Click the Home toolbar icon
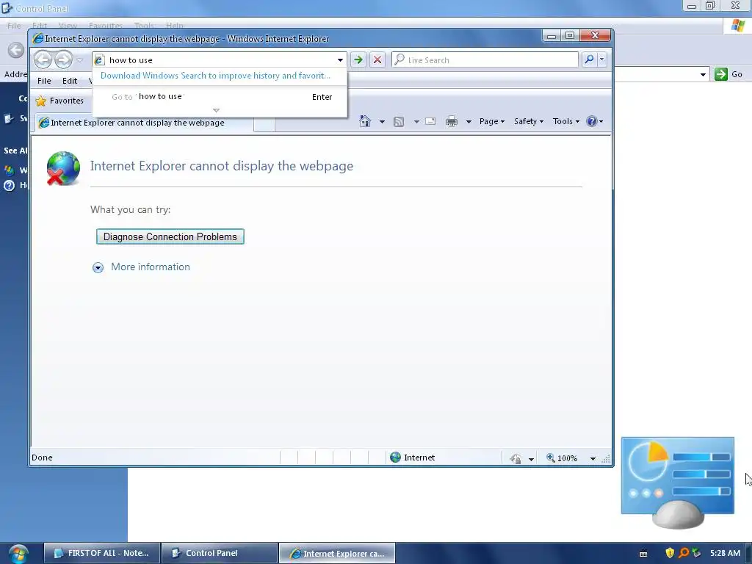Viewport: 752px width, 564px height. [365, 121]
